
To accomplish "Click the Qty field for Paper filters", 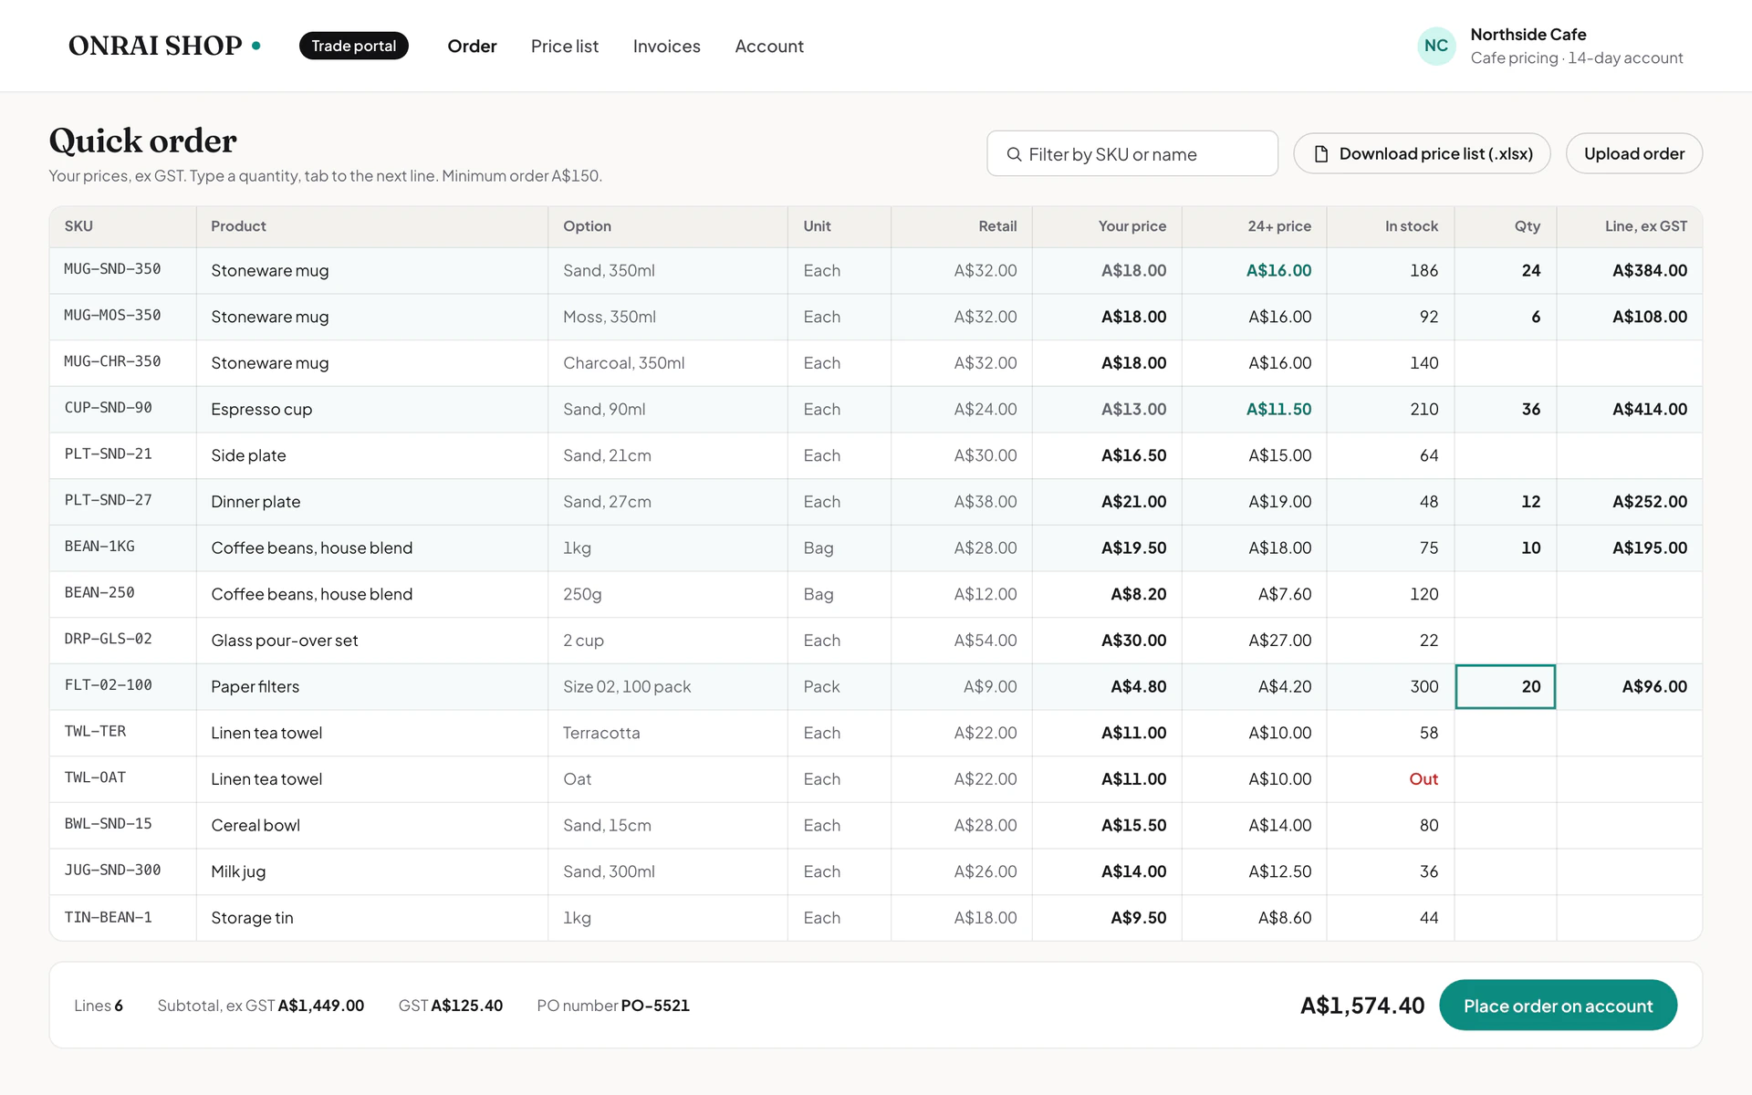I will 1506,686.
